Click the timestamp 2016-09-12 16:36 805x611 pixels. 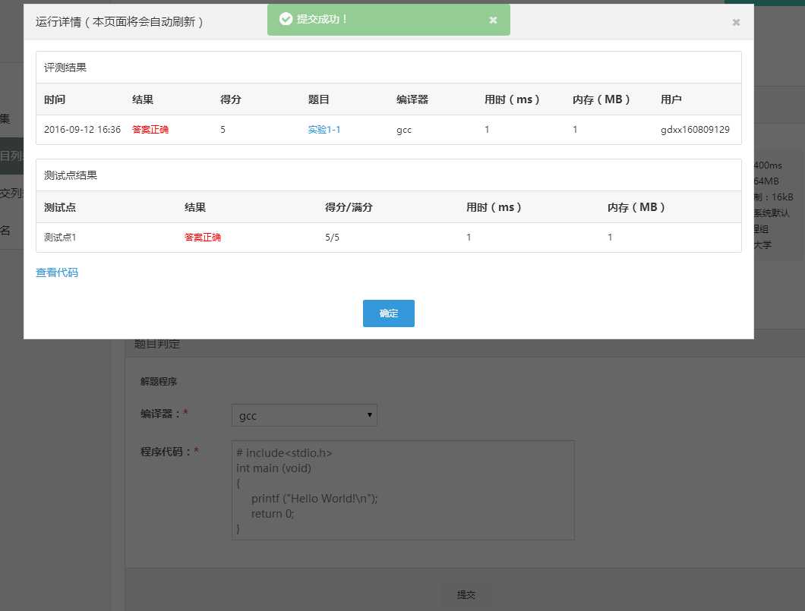click(x=82, y=130)
